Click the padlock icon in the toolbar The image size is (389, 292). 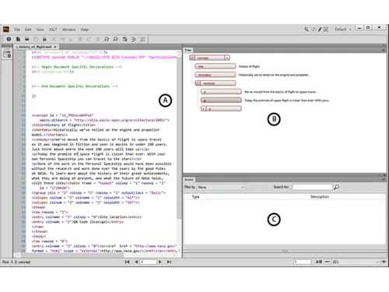44,39
